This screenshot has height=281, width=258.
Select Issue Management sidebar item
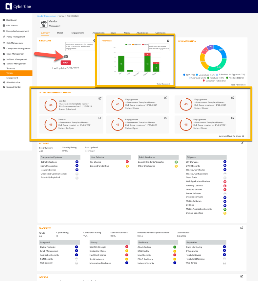pos(15,54)
